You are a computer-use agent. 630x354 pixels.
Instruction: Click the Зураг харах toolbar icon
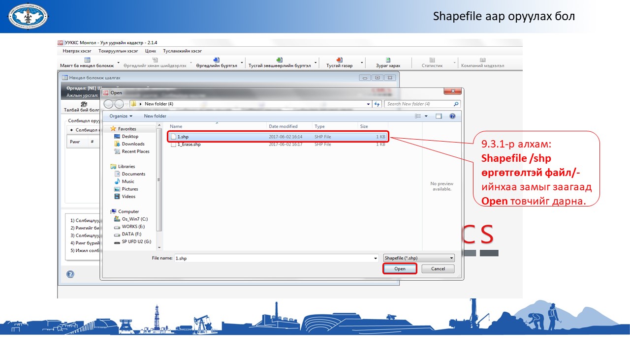point(388,60)
